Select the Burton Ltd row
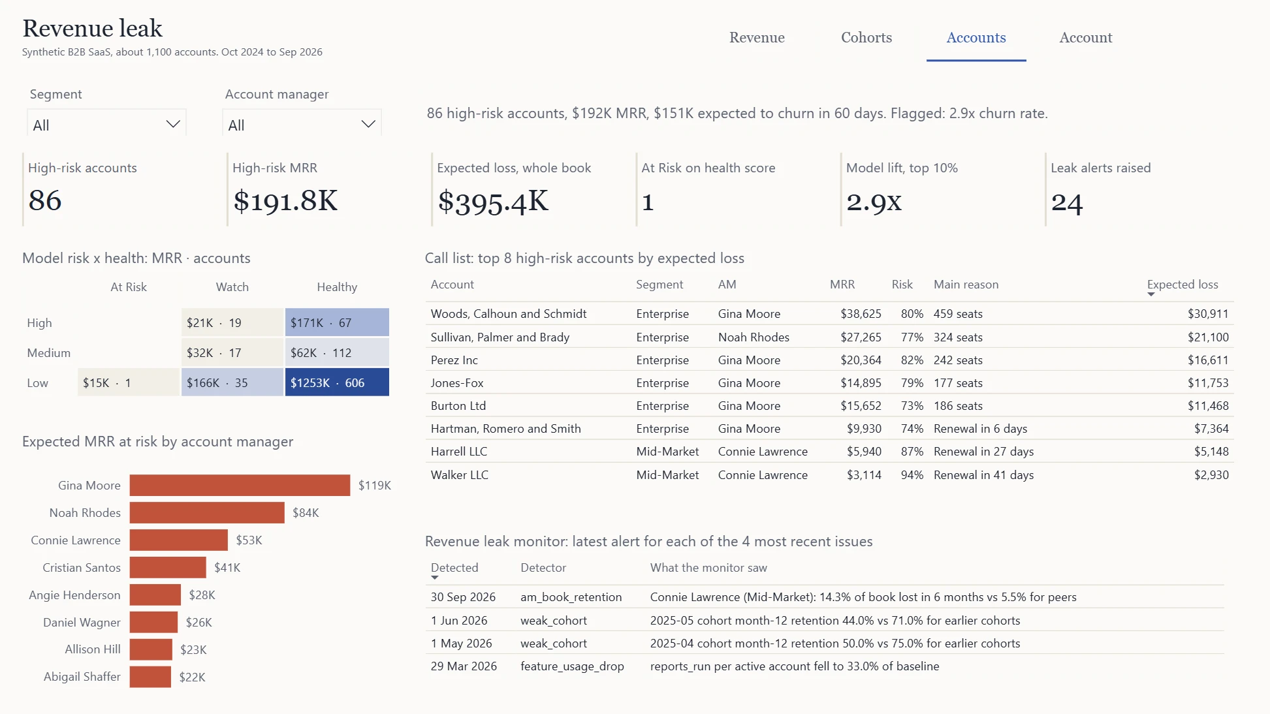This screenshot has height=714, width=1270. (x=829, y=405)
